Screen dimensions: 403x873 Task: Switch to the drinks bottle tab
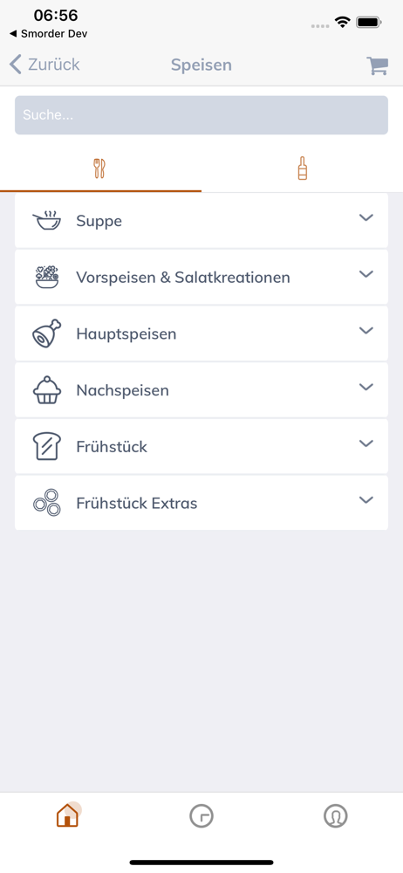coord(302,168)
